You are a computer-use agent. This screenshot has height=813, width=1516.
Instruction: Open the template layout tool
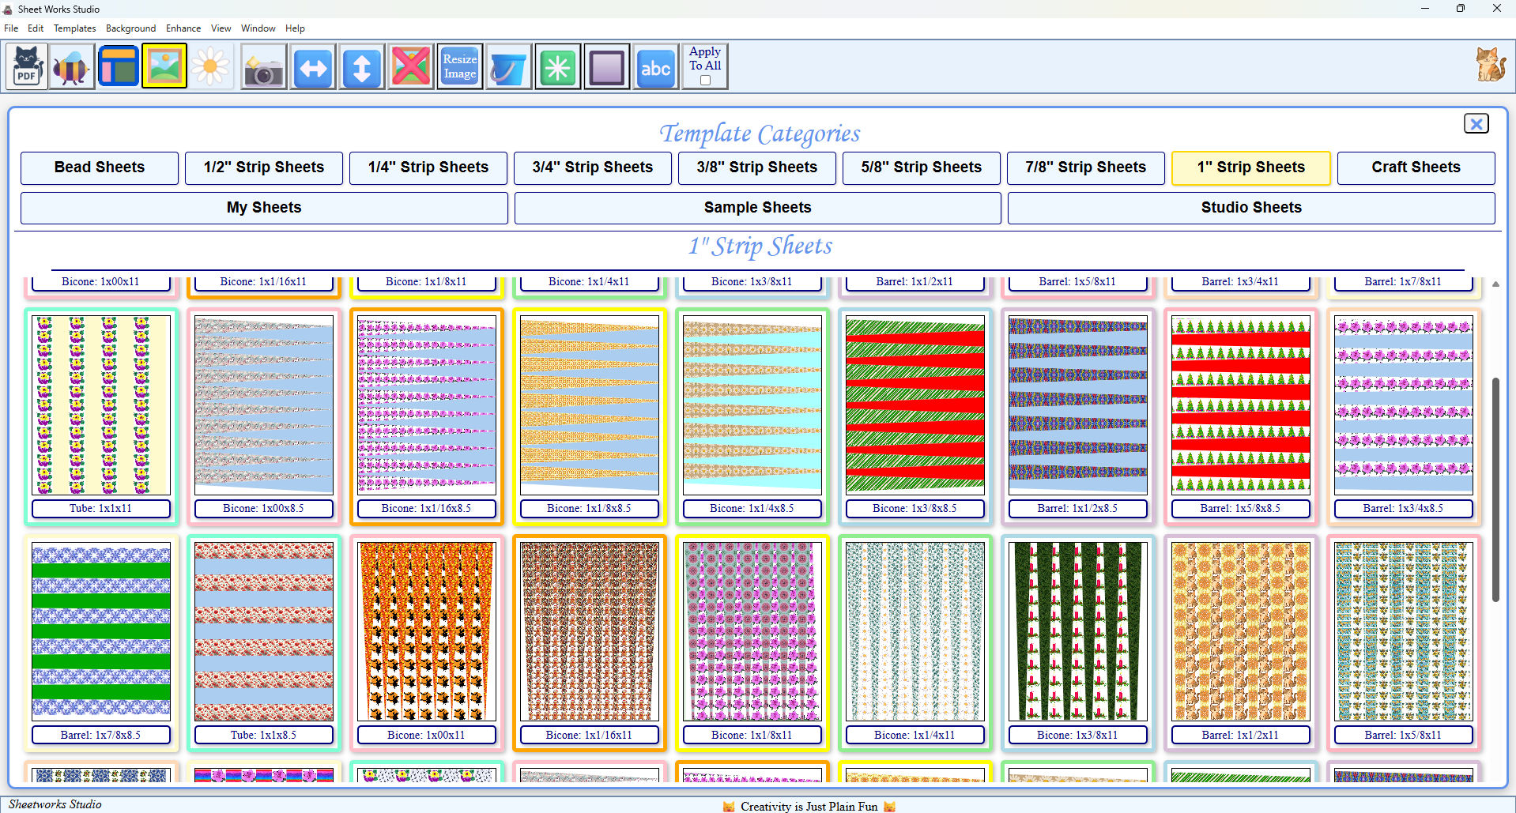pyautogui.click(x=118, y=66)
